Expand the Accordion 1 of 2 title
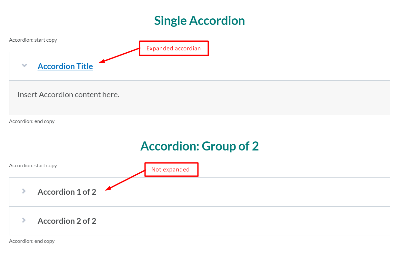The width and height of the screenshot is (403, 258). point(67,192)
